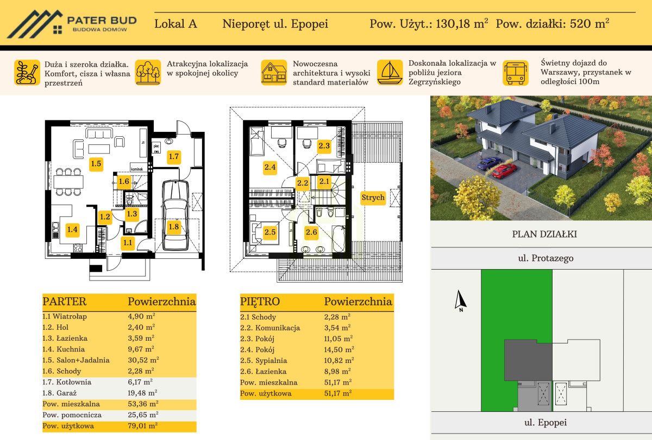Image resolution: width=652 pixels, height=440 pixels.
Task: Click the north compass arrow on plot plan
Action: click(461, 301)
